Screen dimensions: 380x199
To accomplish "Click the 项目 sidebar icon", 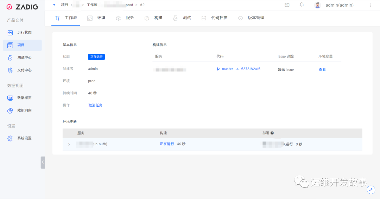I will pyautogui.click(x=10, y=45).
